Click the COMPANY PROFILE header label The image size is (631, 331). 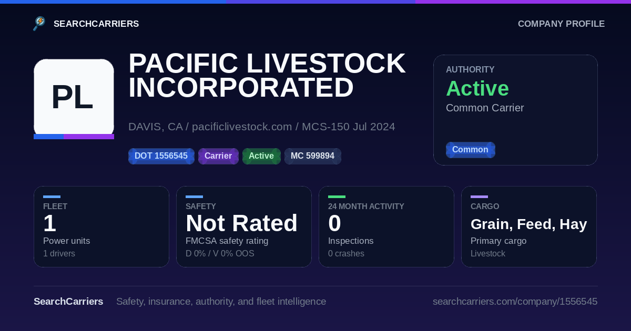click(561, 24)
